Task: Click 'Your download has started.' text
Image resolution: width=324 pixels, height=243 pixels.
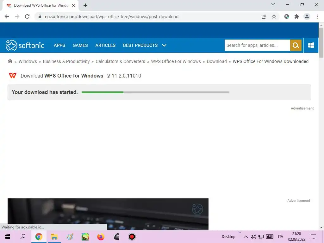Action: (x=45, y=92)
